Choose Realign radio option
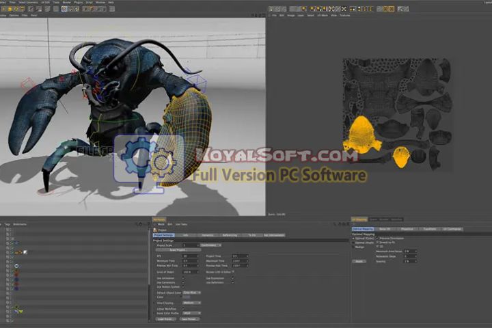 354,247
